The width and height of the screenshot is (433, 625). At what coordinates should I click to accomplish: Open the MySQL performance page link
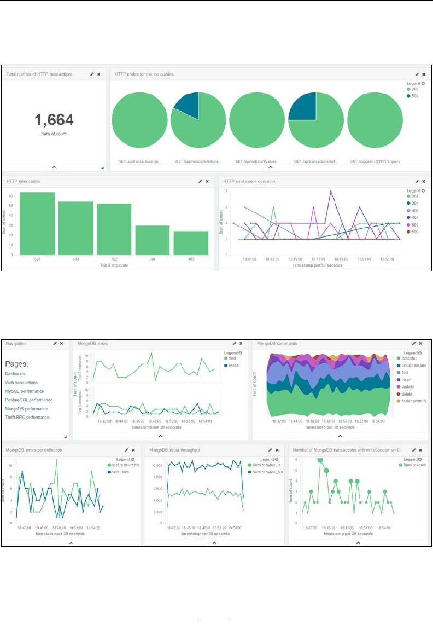point(24,391)
